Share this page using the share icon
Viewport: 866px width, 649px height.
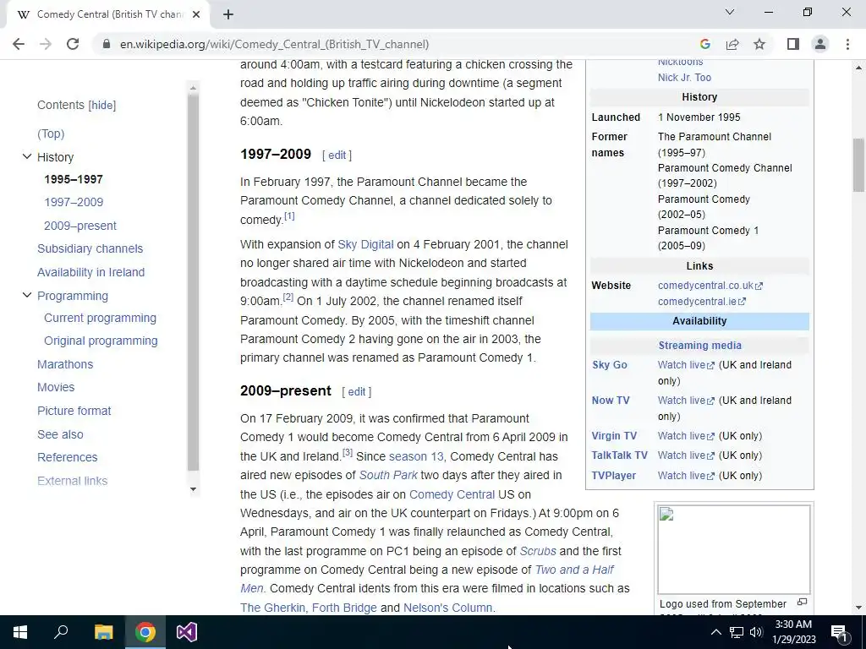click(x=732, y=44)
